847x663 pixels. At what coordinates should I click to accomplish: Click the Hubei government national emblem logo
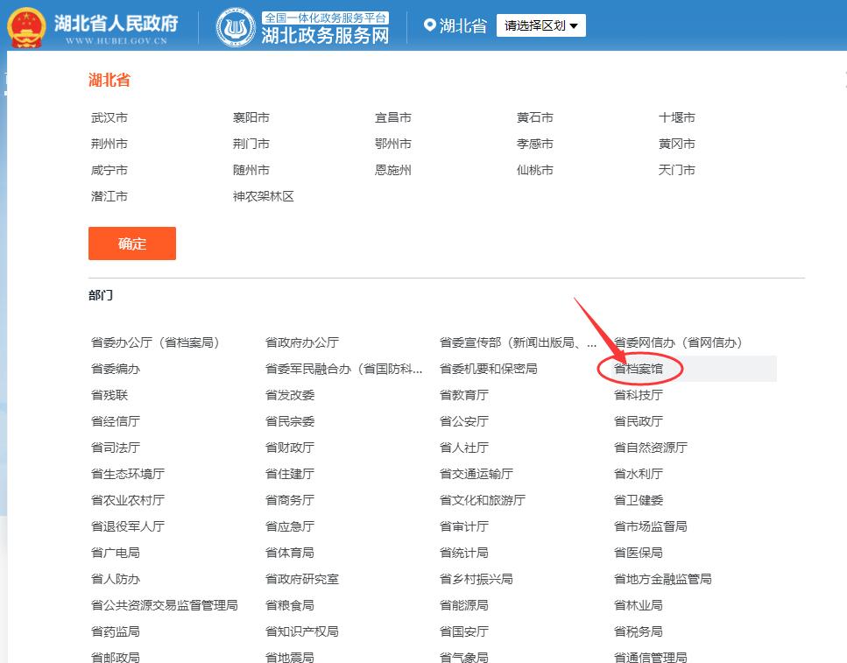[x=27, y=26]
